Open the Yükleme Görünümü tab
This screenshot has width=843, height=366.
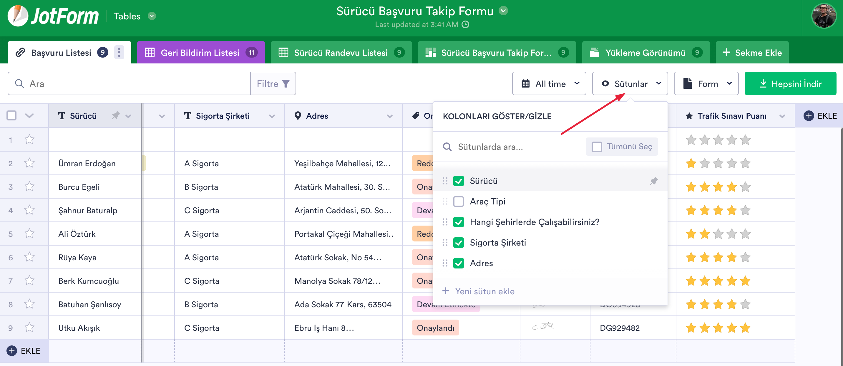[645, 53]
